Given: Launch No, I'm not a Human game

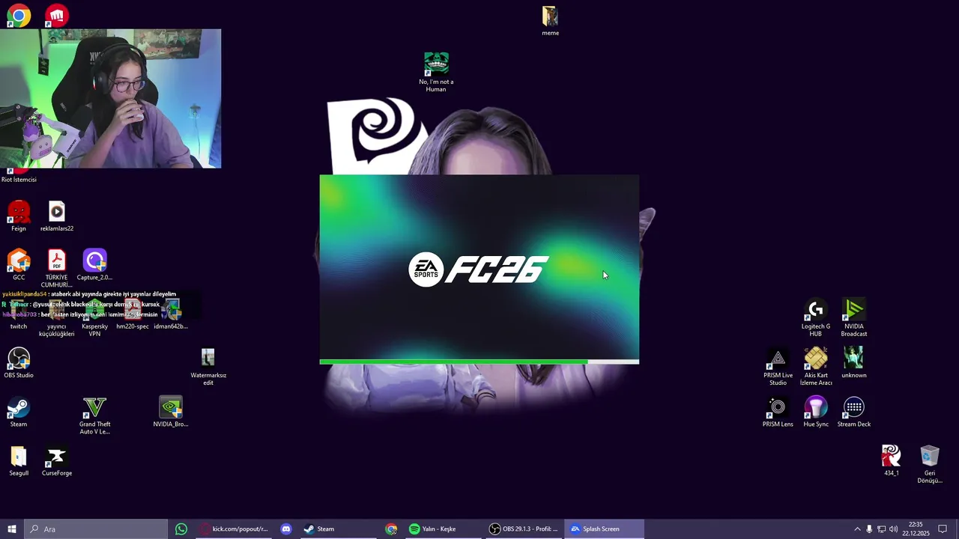Looking at the screenshot, I should 436,72.
